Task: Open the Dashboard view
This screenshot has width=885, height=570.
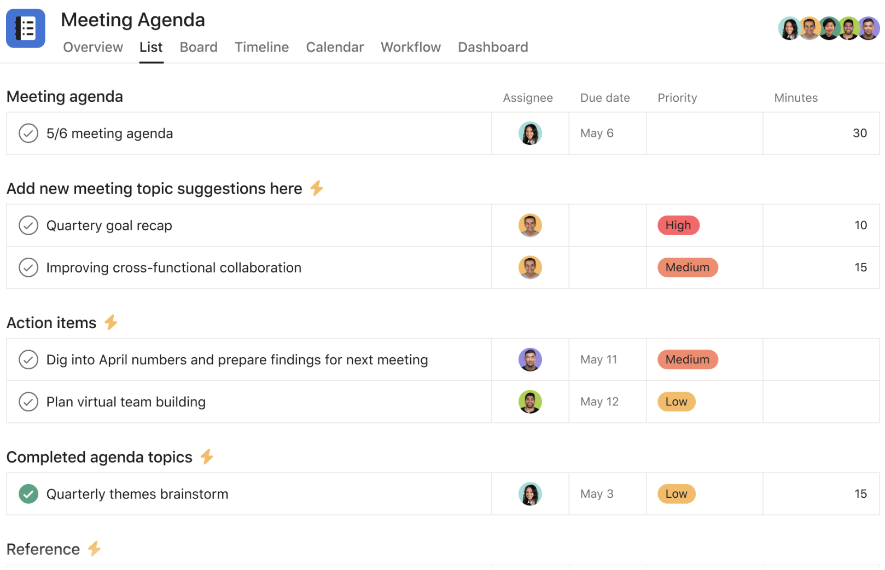Action: [x=493, y=47]
